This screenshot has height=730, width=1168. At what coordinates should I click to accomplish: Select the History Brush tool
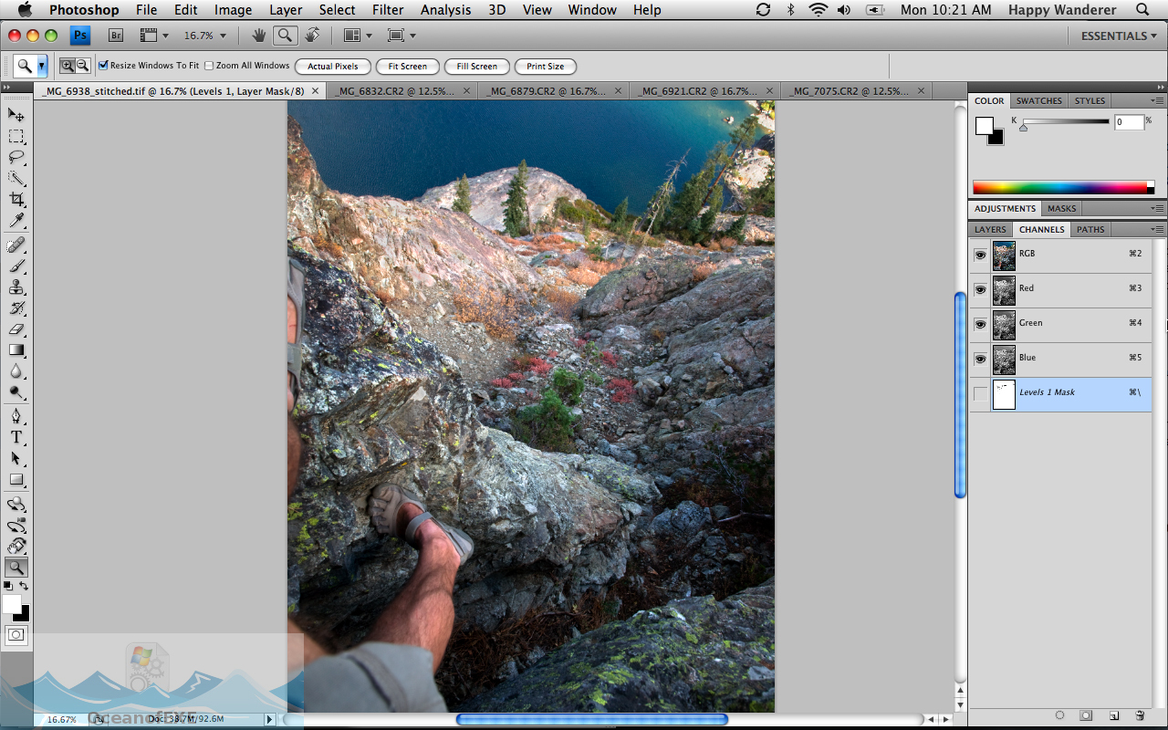[x=16, y=308]
